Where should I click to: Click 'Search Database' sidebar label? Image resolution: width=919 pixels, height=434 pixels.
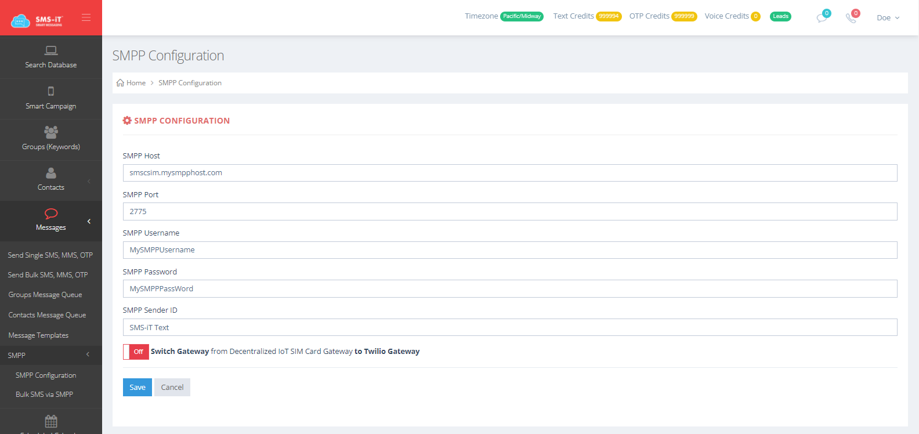[x=51, y=65]
